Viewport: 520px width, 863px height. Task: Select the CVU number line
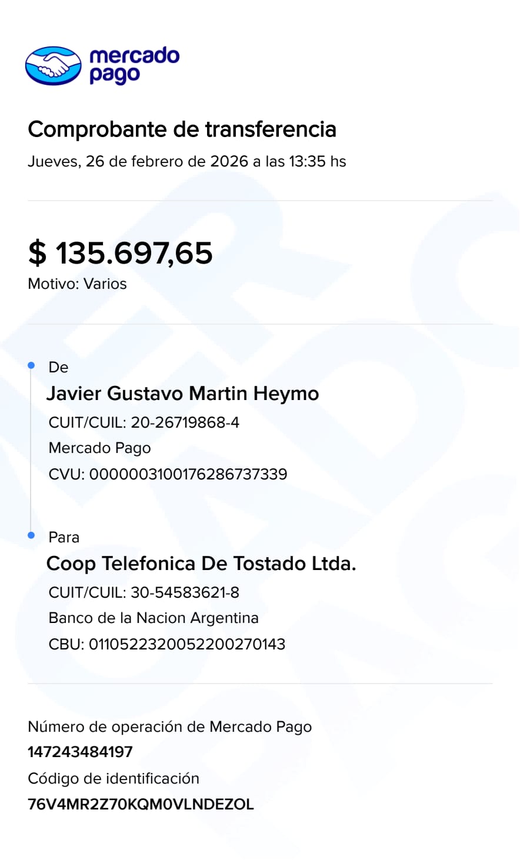pyautogui.click(x=168, y=474)
